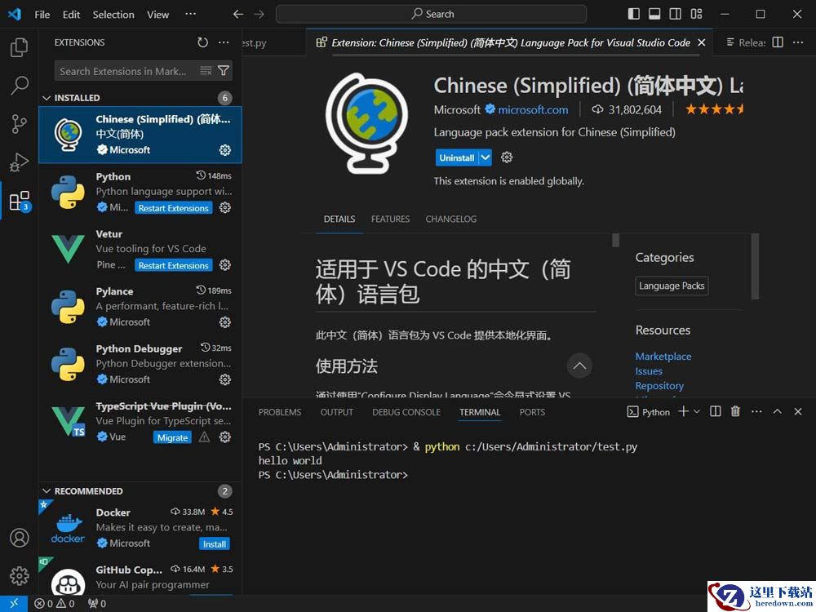Click the top Search command bar
This screenshot has height=612, width=816.
tap(431, 14)
